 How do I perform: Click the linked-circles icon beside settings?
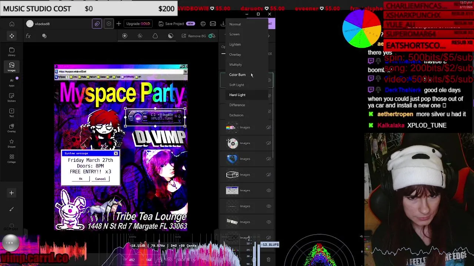97,24
